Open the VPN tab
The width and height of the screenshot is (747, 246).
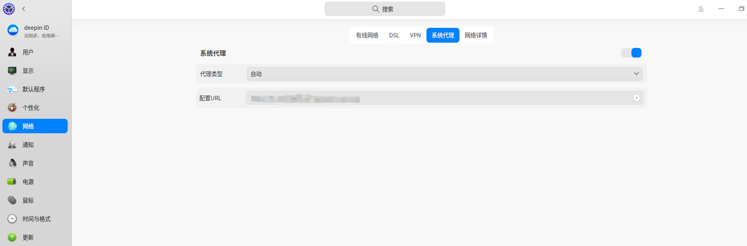pyautogui.click(x=416, y=35)
